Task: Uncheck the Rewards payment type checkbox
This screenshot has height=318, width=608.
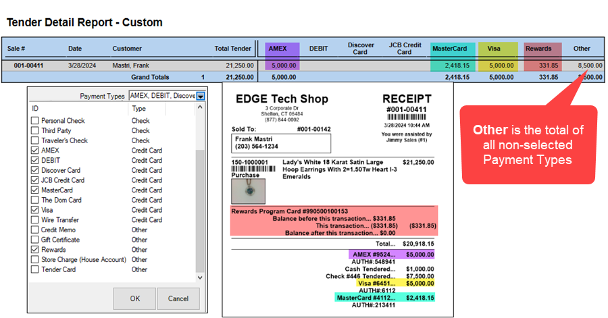Action: [x=35, y=250]
